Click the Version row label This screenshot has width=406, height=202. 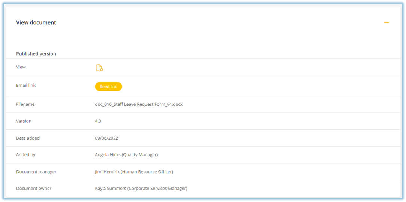pos(24,121)
